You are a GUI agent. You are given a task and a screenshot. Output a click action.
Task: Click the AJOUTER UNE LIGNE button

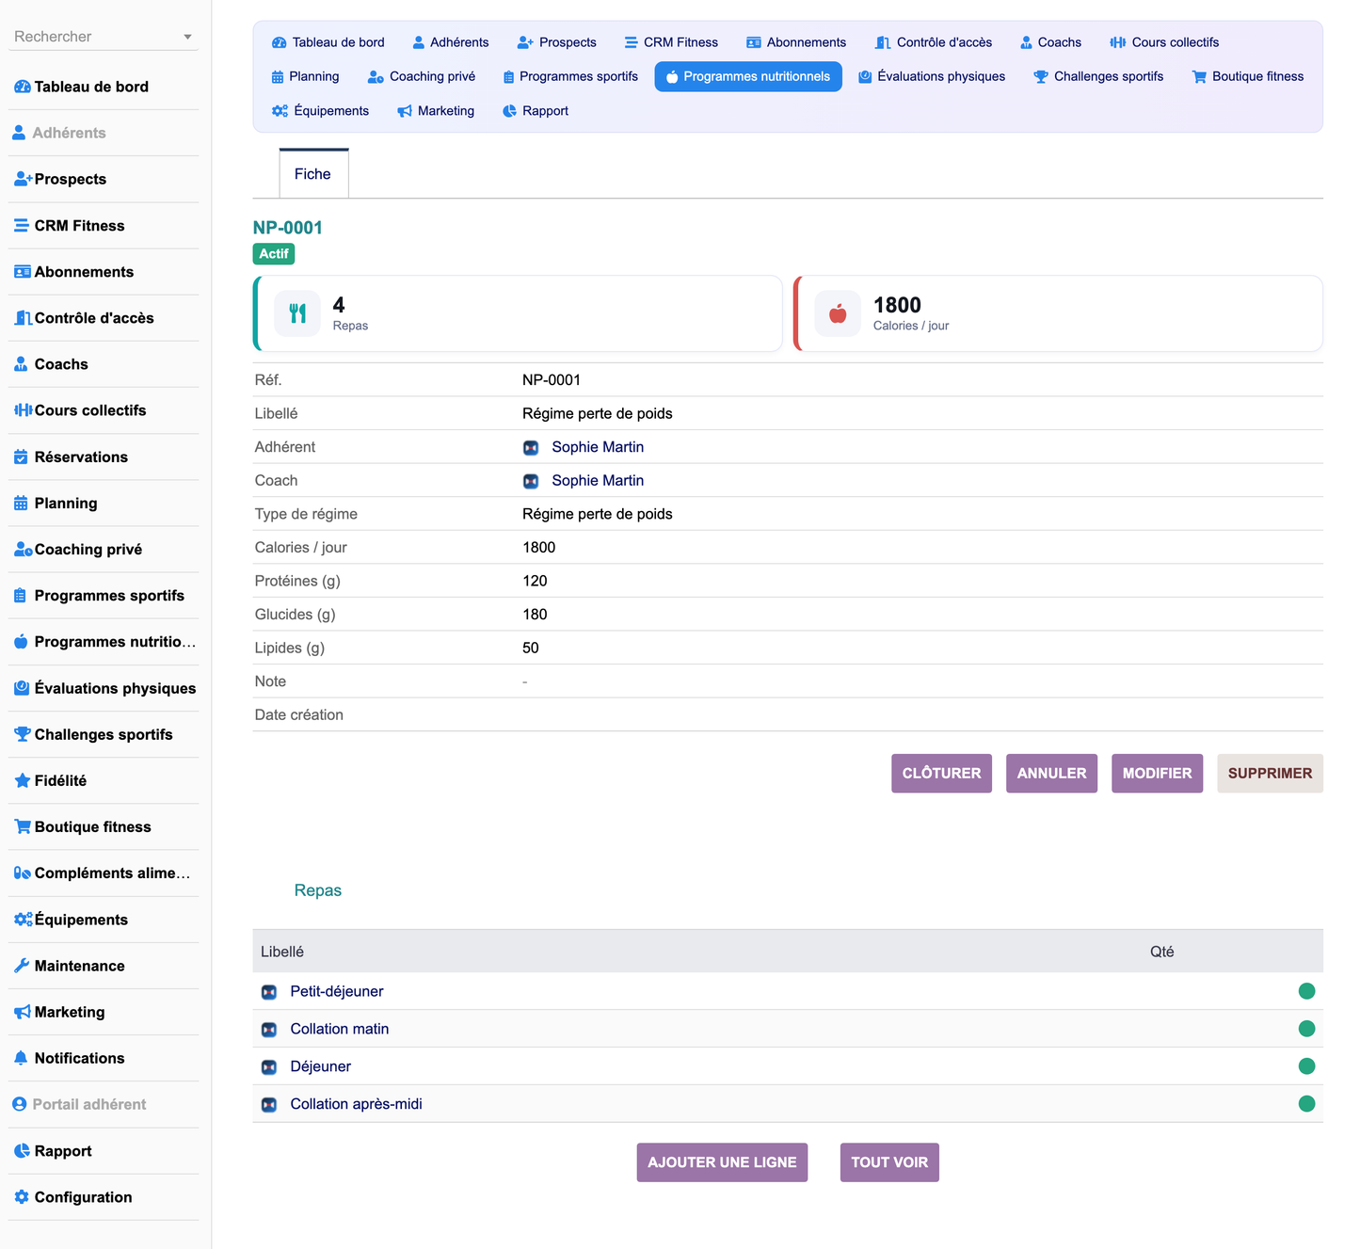tap(722, 1162)
